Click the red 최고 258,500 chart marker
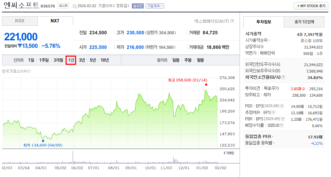Viewport: 331px width, 177px height. click(206, 85)
